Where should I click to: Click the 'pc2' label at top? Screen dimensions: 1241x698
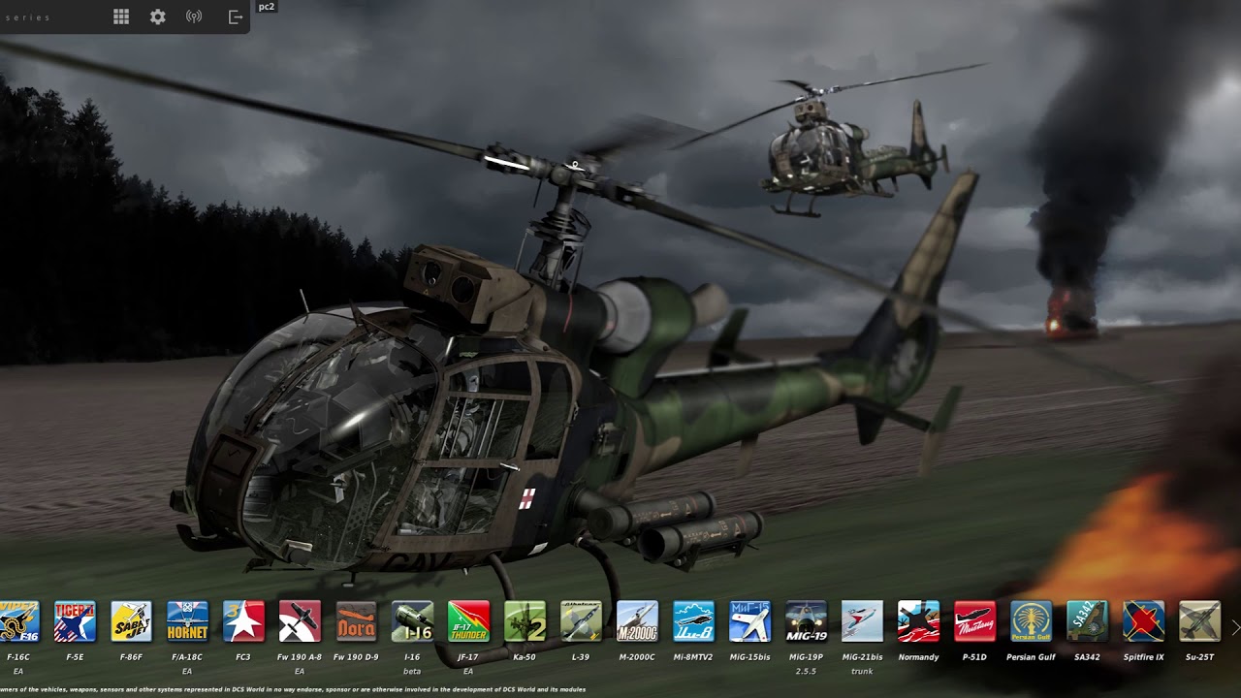267,7
